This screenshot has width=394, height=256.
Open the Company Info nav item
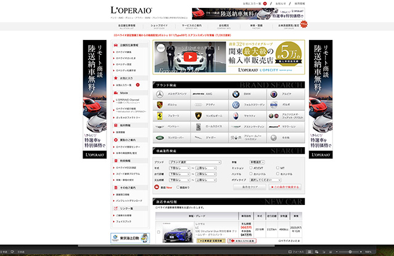click(223, 26)
